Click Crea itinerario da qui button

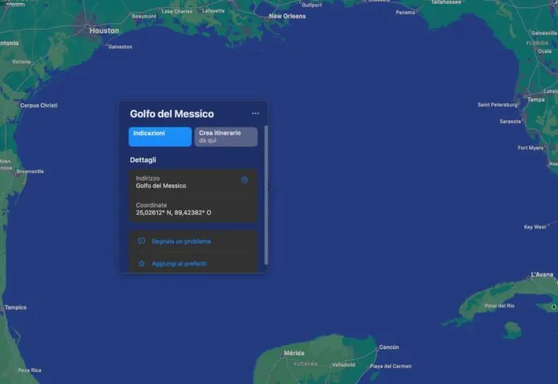226,136
